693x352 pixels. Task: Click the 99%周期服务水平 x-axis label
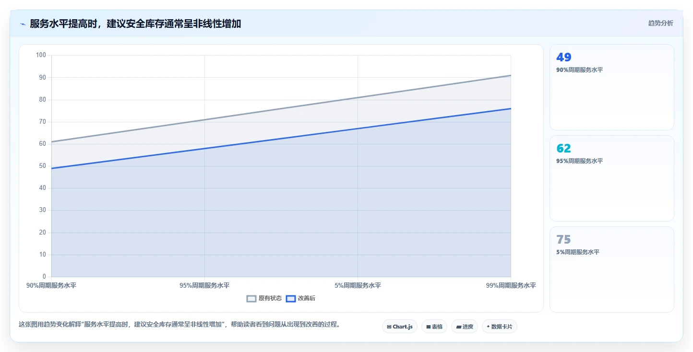click(511, 285)
